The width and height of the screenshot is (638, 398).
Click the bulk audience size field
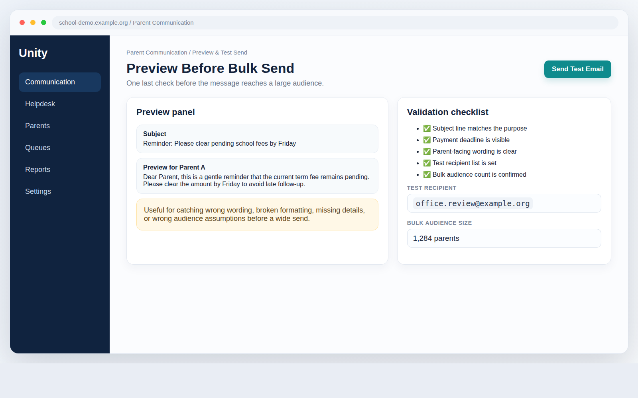pos(504,238)
